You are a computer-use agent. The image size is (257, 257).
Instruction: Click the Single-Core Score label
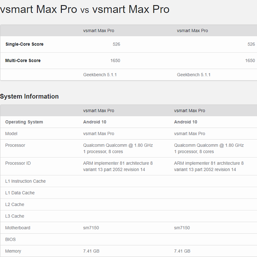tap(24, 44)
